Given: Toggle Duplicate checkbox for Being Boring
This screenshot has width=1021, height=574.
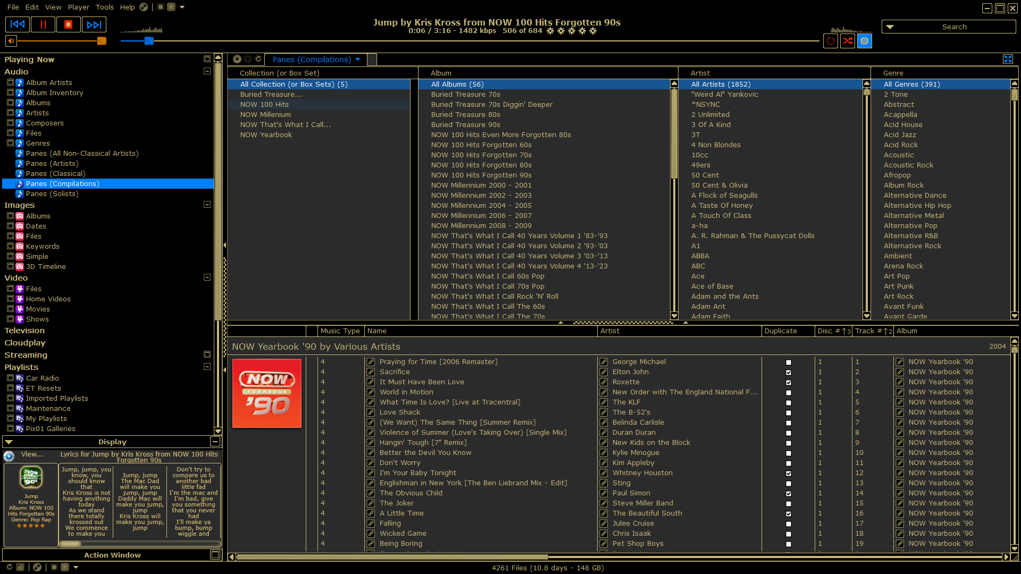Looking at the screenshot, I should click(789, 544).
